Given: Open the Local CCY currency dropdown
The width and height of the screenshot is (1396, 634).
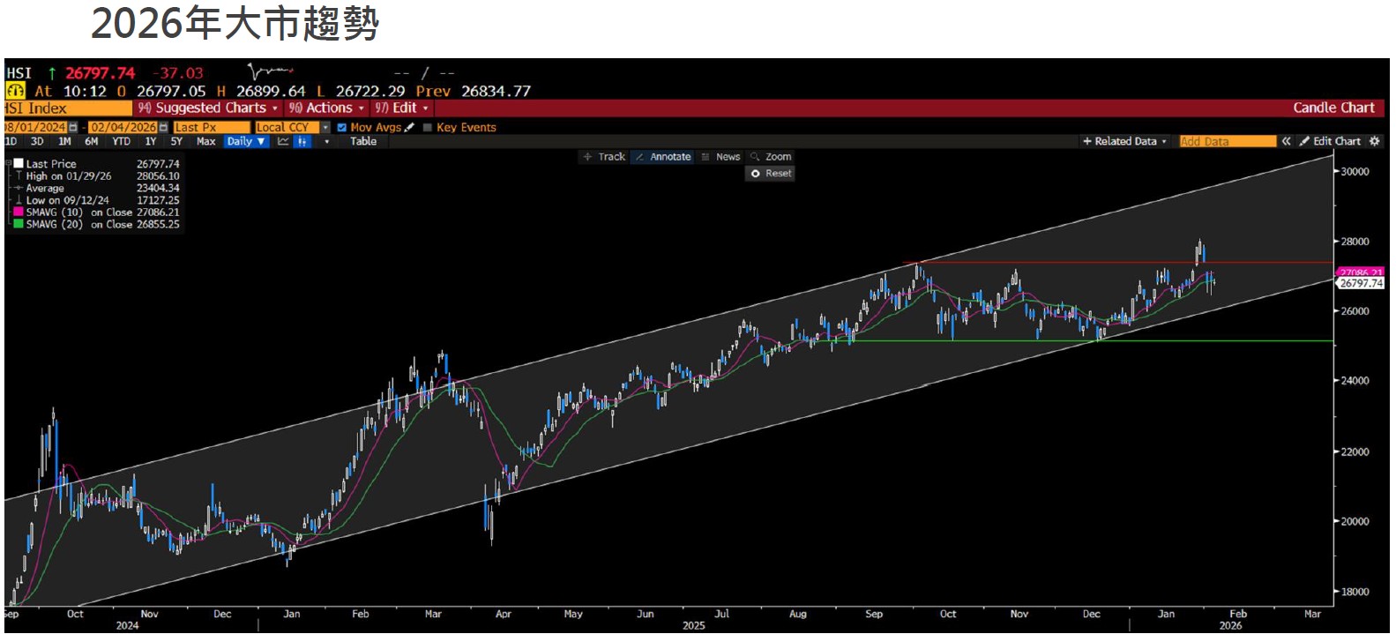Looking at the screenshot, I should (x=325, y=128).
